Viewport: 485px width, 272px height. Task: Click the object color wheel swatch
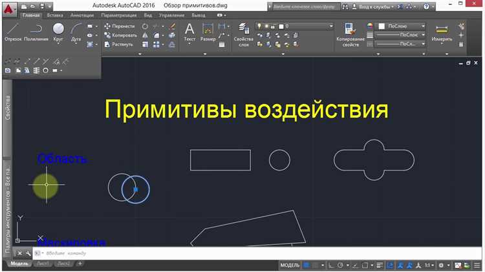coord(370,26)
